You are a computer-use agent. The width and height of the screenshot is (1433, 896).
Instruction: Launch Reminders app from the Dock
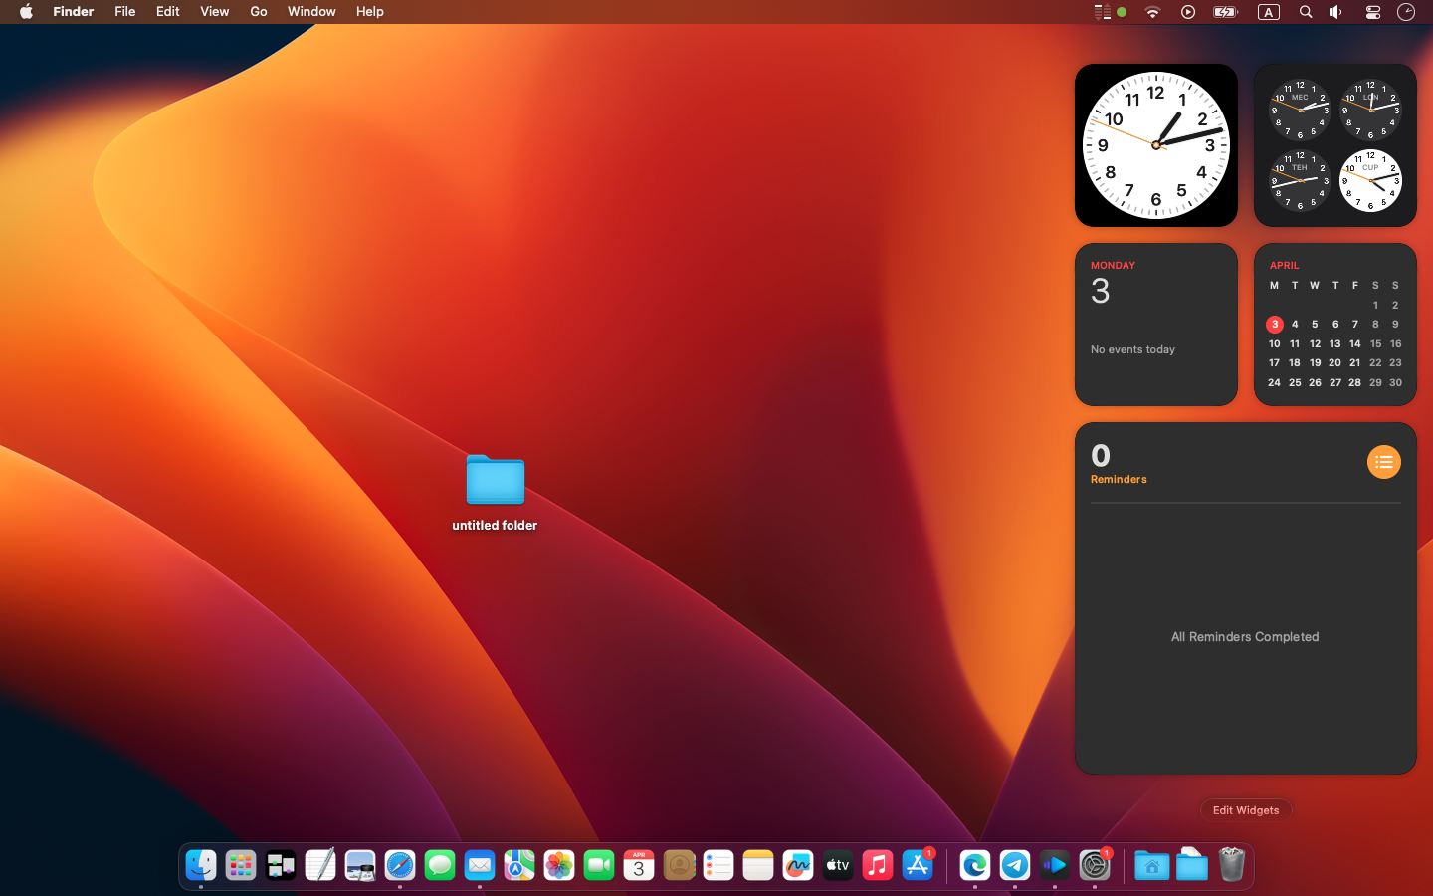coord(718,865)
